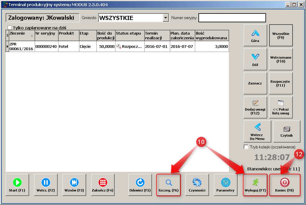This screenshot has width=306, height=205.
Task: Click the Zaznacz button
Action: [x=255, y=83]
